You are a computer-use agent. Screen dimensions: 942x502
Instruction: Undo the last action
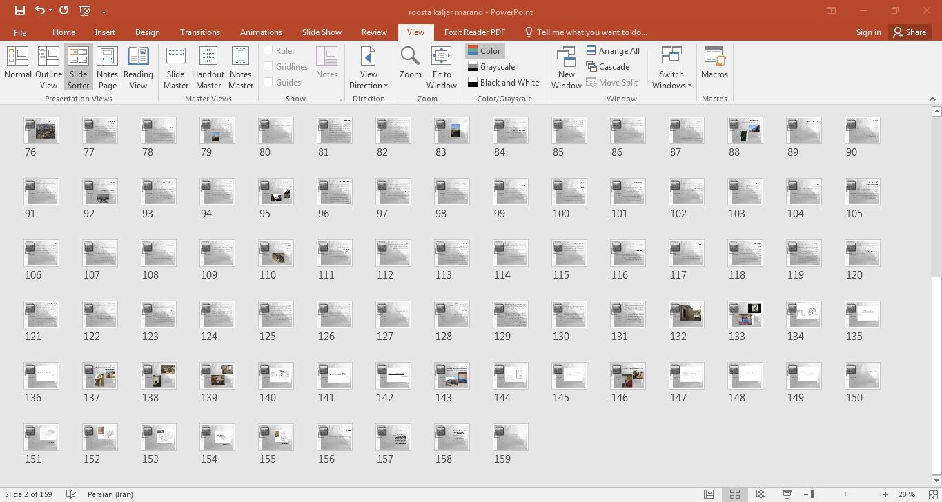point(40,10)
